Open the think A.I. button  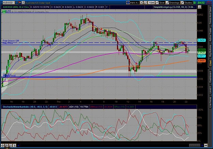click(133, 3)
